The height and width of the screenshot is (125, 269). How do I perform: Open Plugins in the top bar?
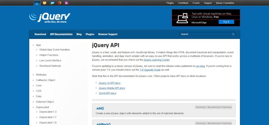170,3
